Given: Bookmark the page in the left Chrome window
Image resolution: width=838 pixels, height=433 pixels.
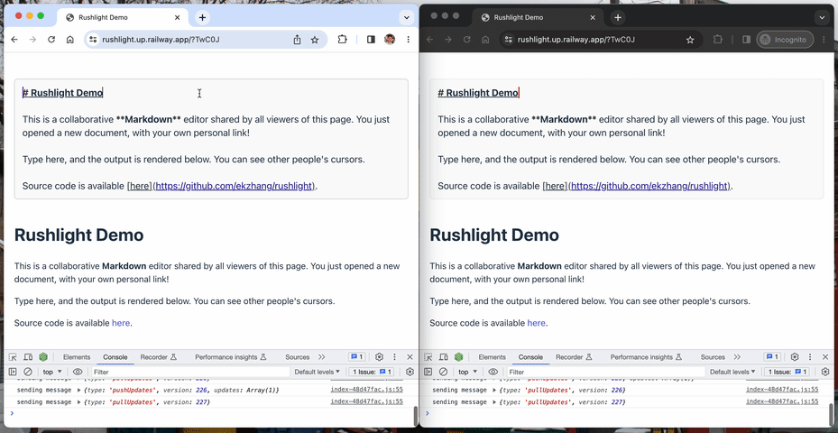Looking at the screenshot, I should 315,40.
